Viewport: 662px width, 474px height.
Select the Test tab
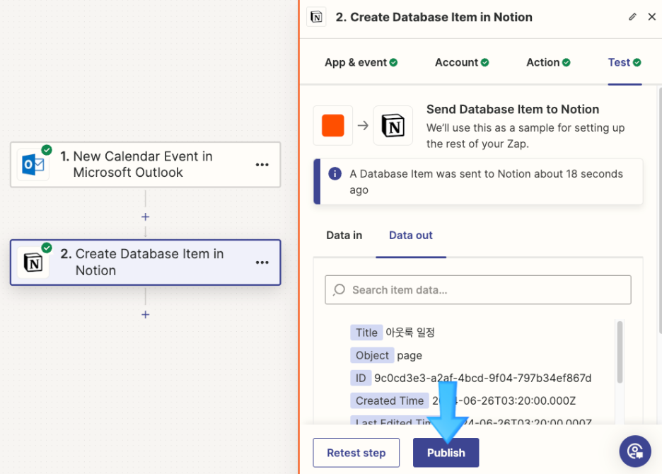[x=625, y=62]
